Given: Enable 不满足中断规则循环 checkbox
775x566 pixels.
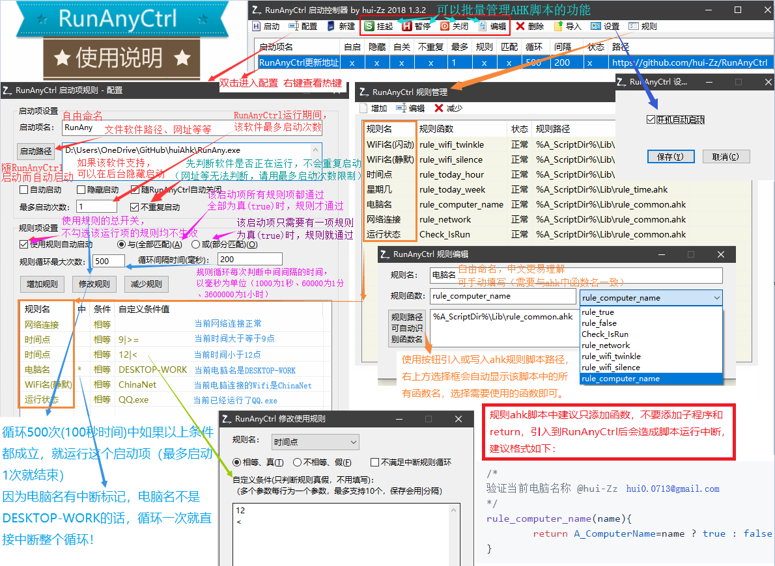Looking at the screenshot, I should click(374, 463).
